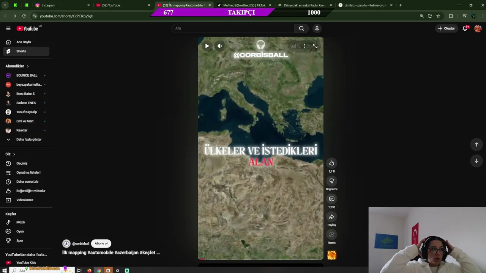Launch Firefox from the taskbar
The height and width of the screenshot is (273, 486).
pyautogui.click(x=89, y=270)
